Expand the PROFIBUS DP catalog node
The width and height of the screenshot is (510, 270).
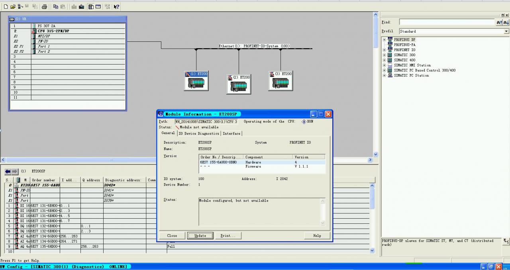click(x=384, y=39)
